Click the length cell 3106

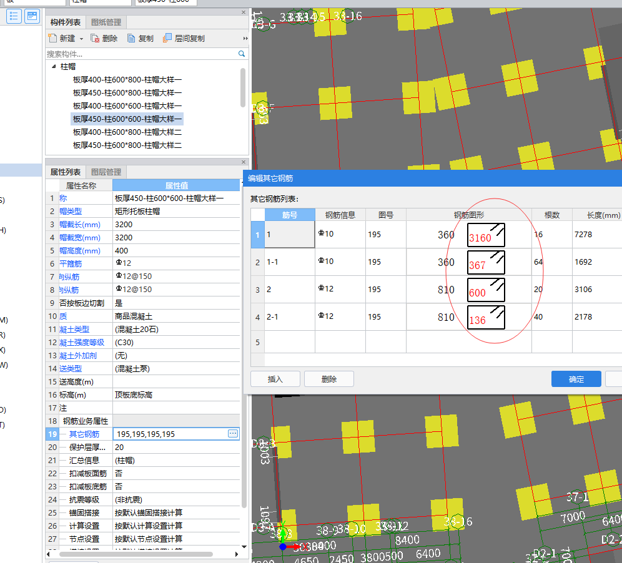[x=597, y=290]
